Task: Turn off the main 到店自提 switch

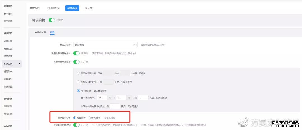Action: click(x=52, y=20)
